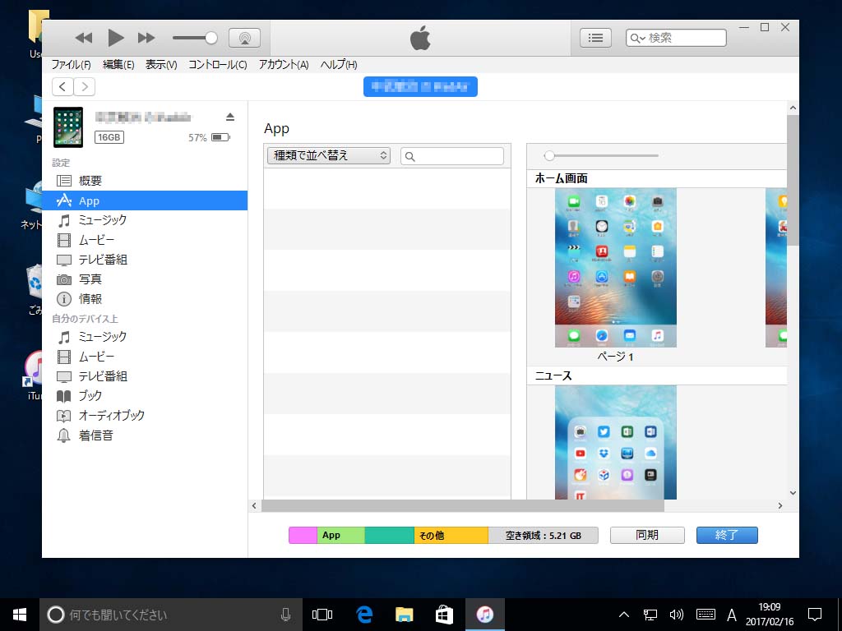Click the 同期 button
Screen dimensions: 842x631
(x=647, y=535)
